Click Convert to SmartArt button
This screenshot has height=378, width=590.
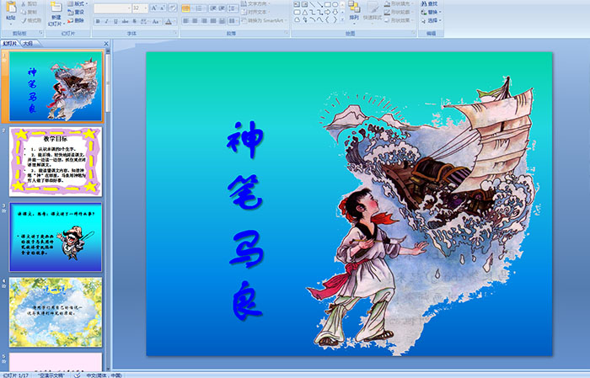(264, 20)
